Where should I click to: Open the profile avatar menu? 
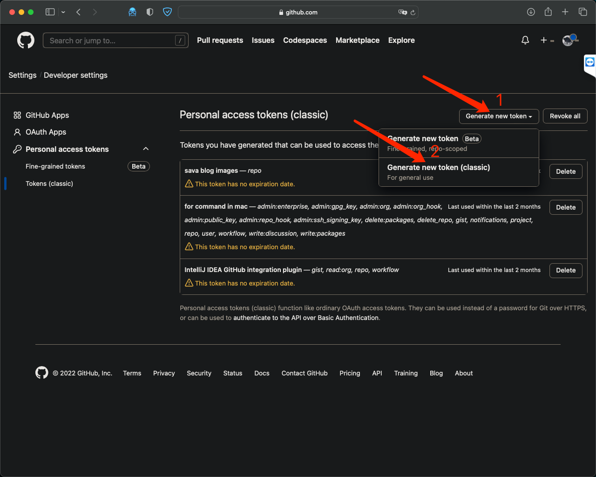click(x=568, y=41)
